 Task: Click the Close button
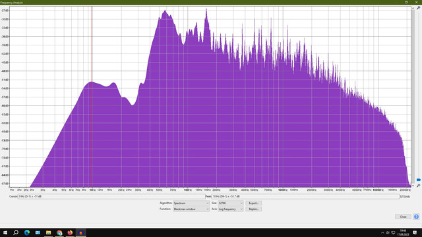click(403, 217)
